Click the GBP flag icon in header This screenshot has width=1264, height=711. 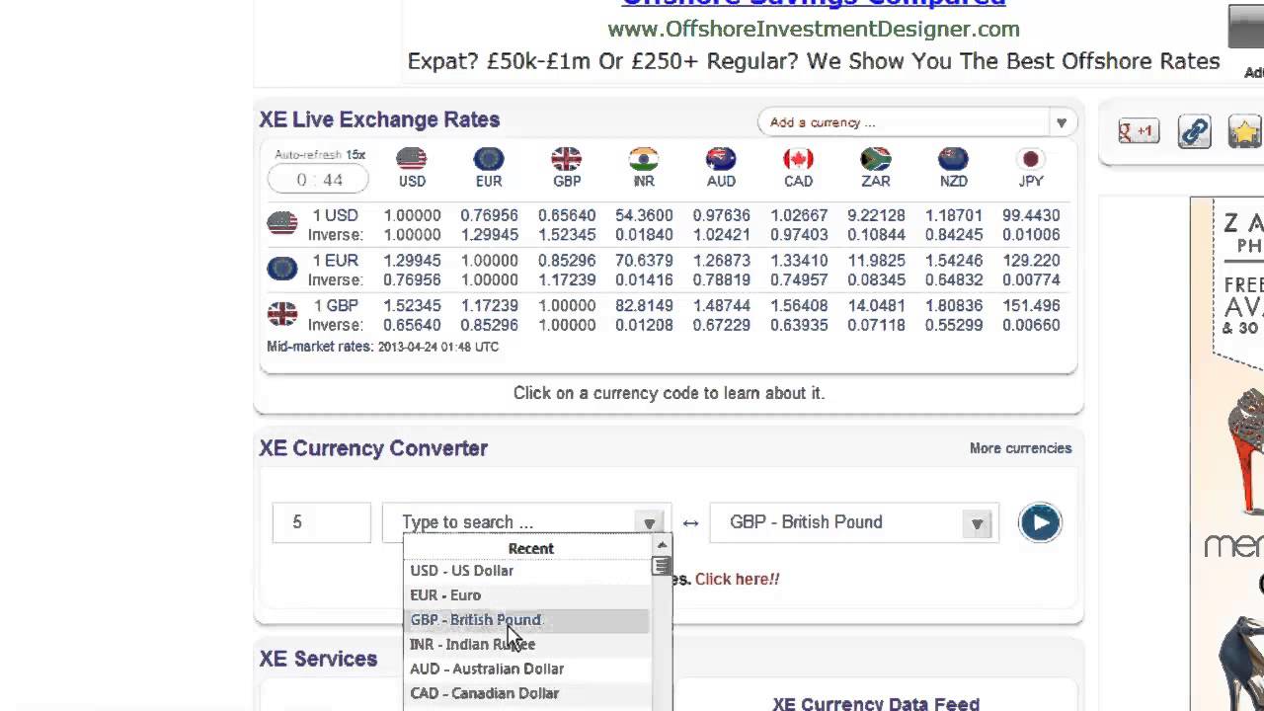[x=567, y=159]
